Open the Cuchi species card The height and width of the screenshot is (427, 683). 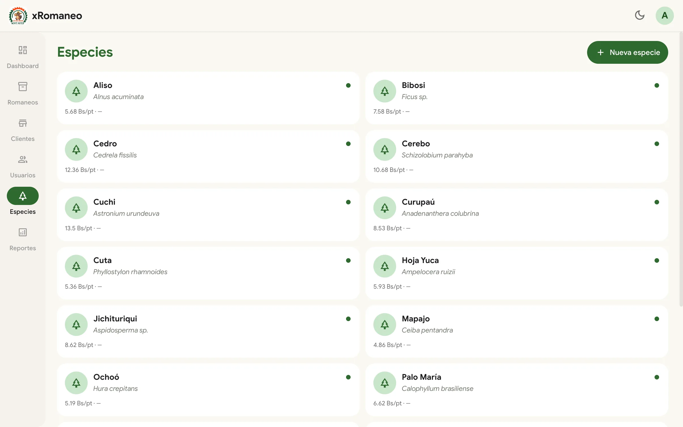[208, 215]
